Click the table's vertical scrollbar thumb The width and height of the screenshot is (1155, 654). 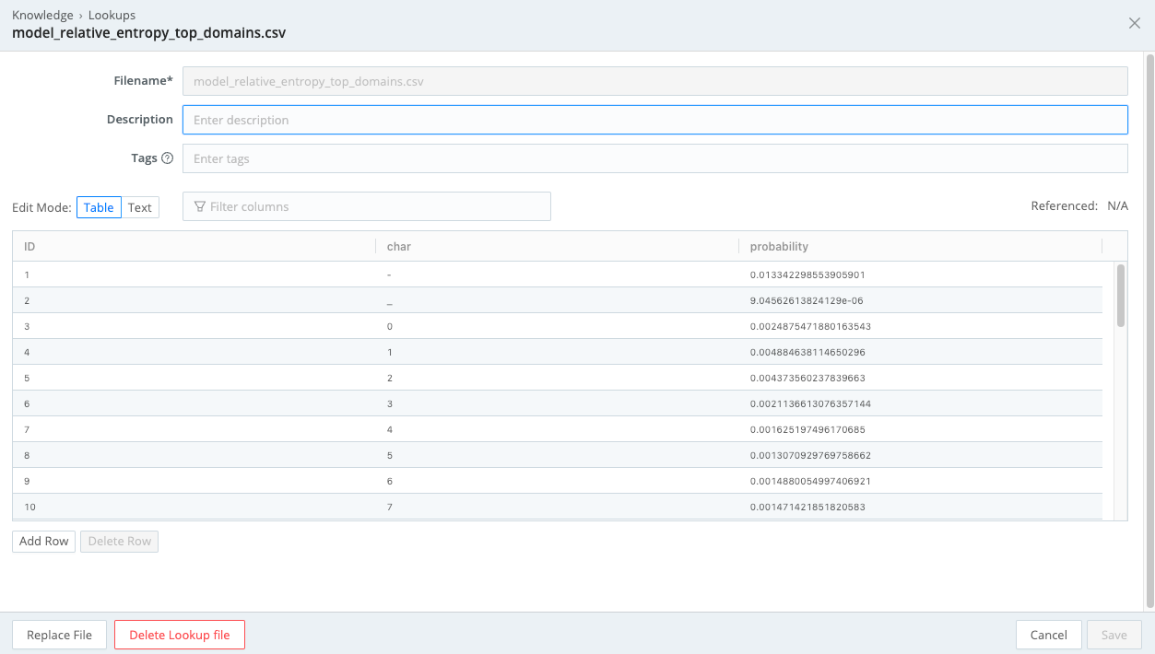tap(1120, 295)
